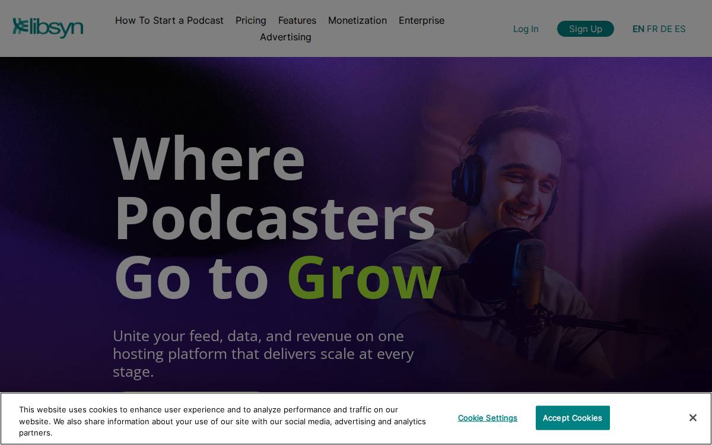
Task: Open the Libsyn logo homepage link
Action: pos(47,28)
